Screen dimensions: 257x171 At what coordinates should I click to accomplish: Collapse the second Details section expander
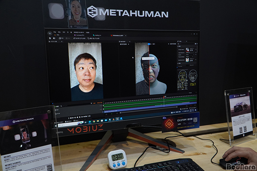tap(178, 63)
